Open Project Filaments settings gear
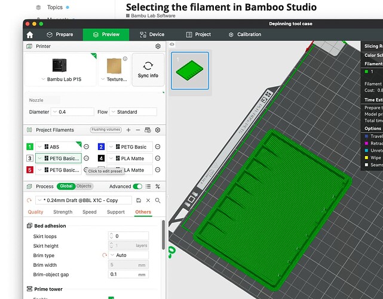 [x=158, y=130]
